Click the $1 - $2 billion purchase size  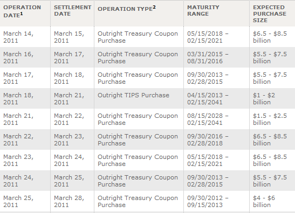[x=264, y=99]
